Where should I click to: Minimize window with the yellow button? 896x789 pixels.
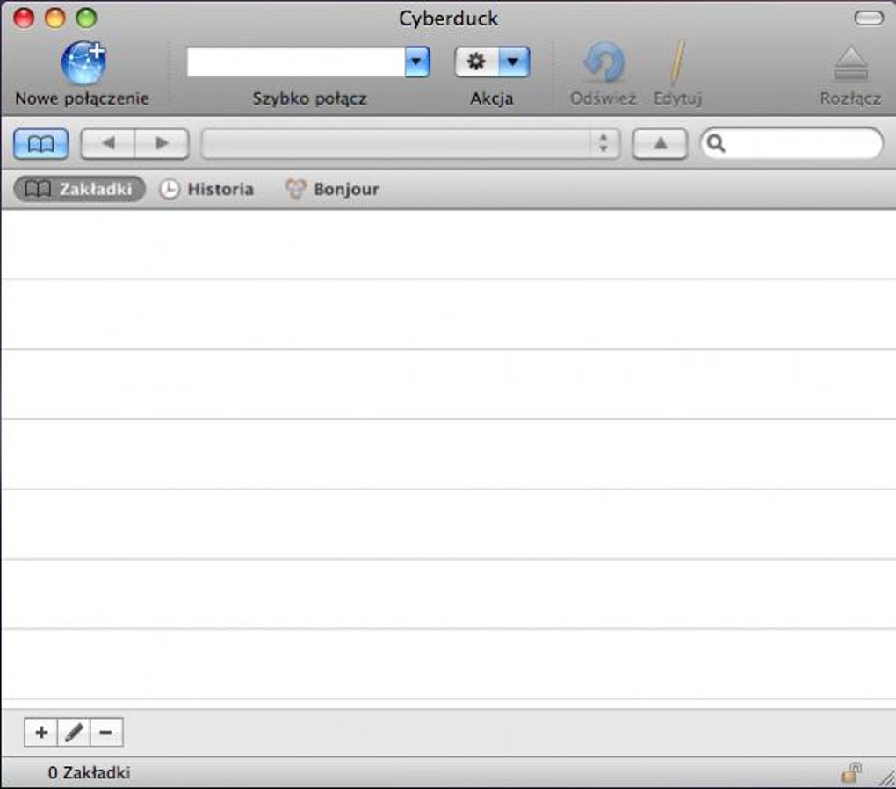(55, 18)
